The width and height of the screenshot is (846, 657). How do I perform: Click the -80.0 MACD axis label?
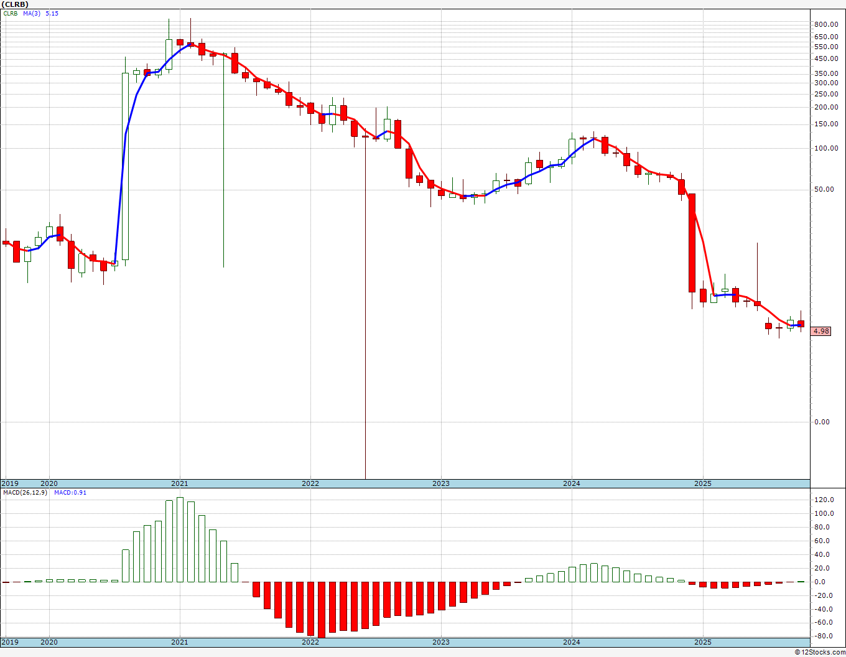click(825, 636)
